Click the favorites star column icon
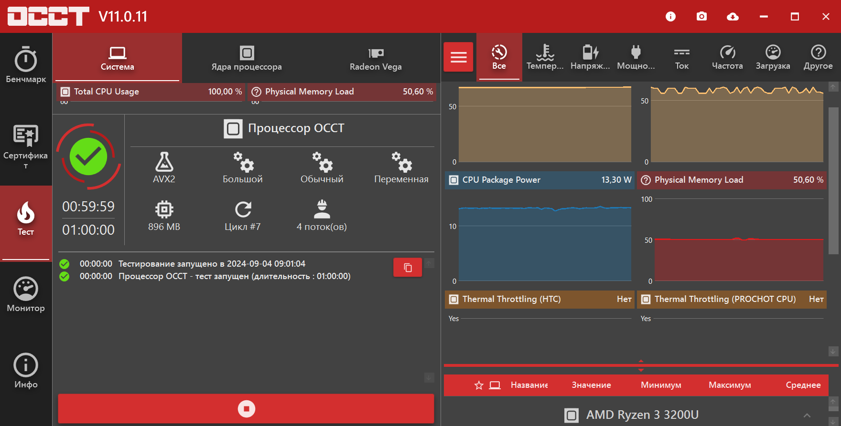The height and width of the screenshot is (426, 841). click(479, 385)
